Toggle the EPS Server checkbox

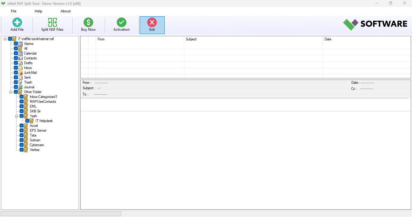coord(22,131)
